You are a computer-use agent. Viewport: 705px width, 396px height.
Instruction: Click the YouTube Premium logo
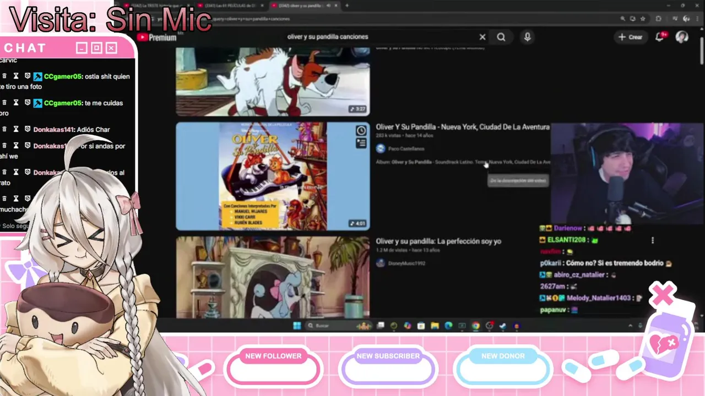tap(157, 37)
